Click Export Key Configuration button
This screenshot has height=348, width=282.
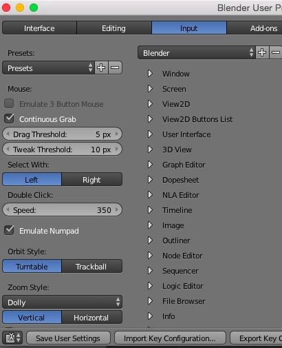[x=256, y=338]
